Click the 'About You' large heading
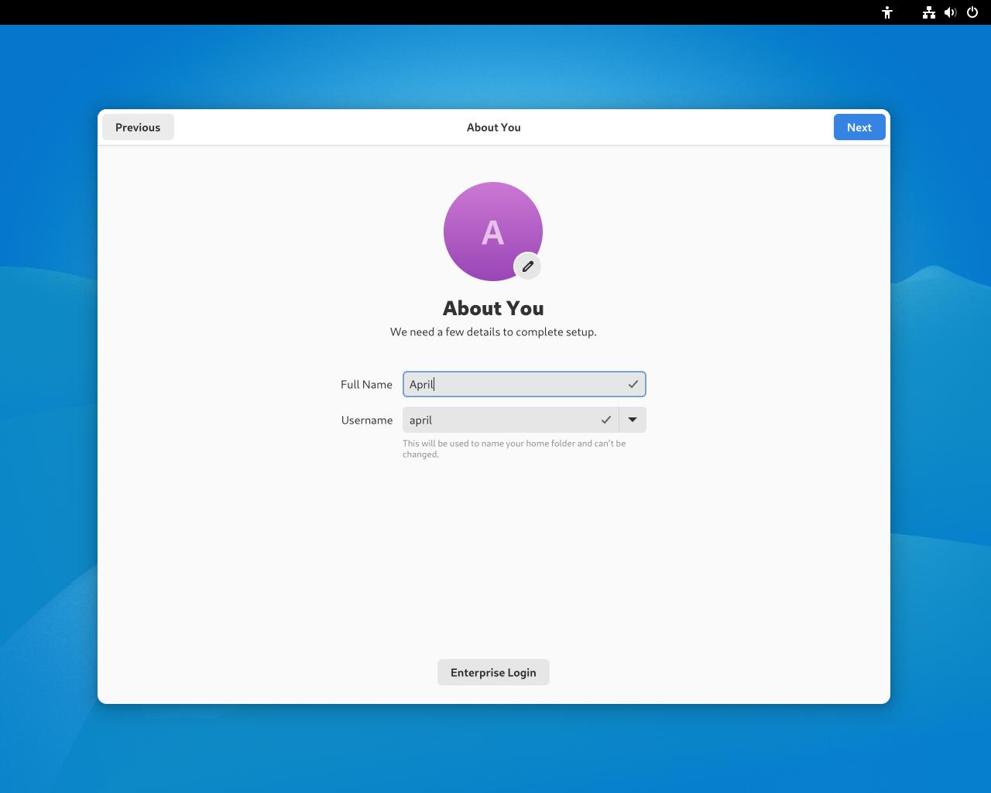Screen dimensions: 991x793 point(493,308)
